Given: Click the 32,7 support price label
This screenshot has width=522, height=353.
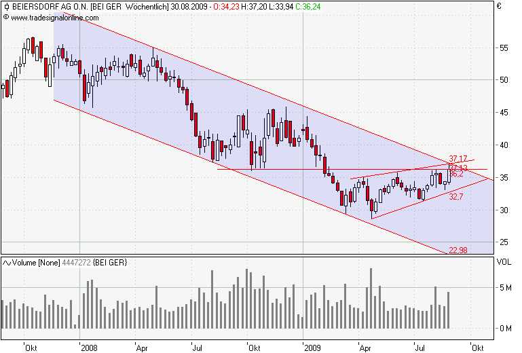Looking at the screenshot, I should coord(455,197).
